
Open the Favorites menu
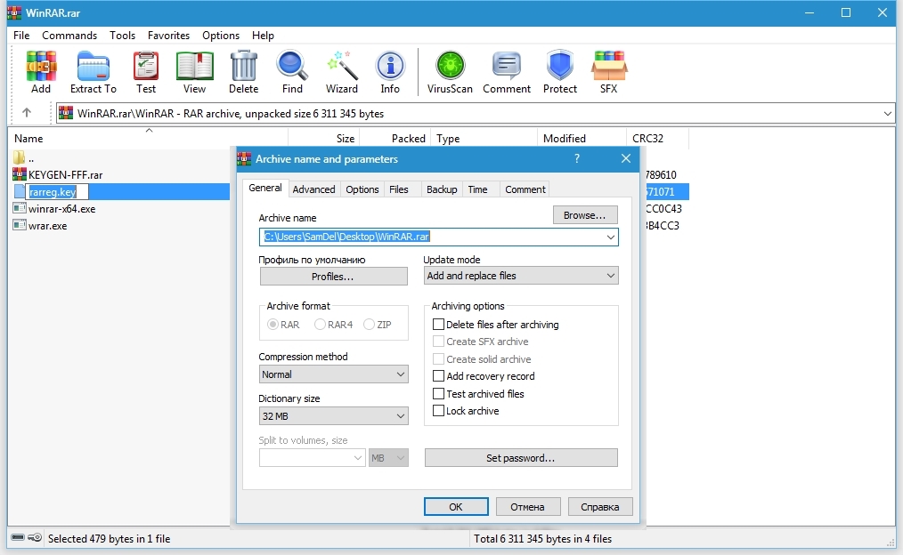coord(168,36)
